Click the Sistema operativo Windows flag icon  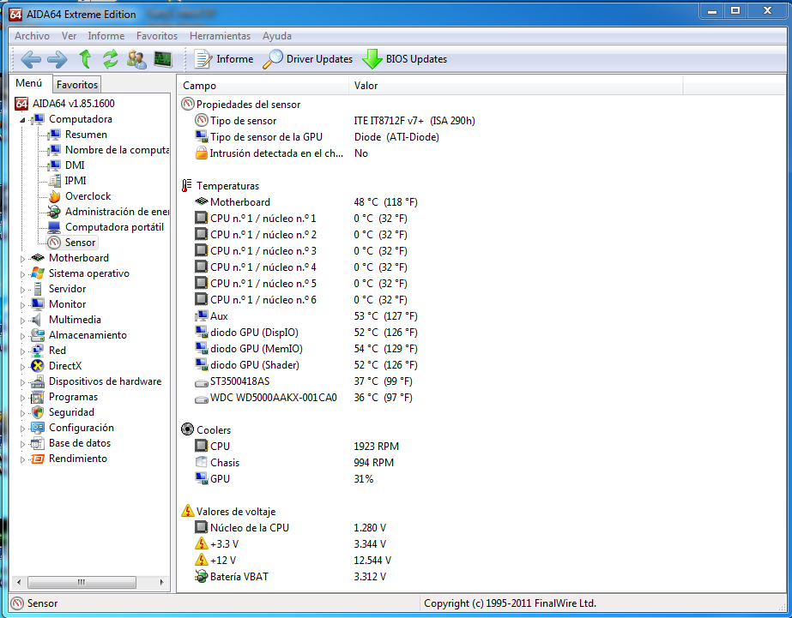click(x=38, y=273)
